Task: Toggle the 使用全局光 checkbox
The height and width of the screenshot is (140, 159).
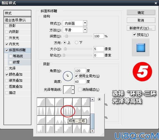Action: click(x=76, y=76)
